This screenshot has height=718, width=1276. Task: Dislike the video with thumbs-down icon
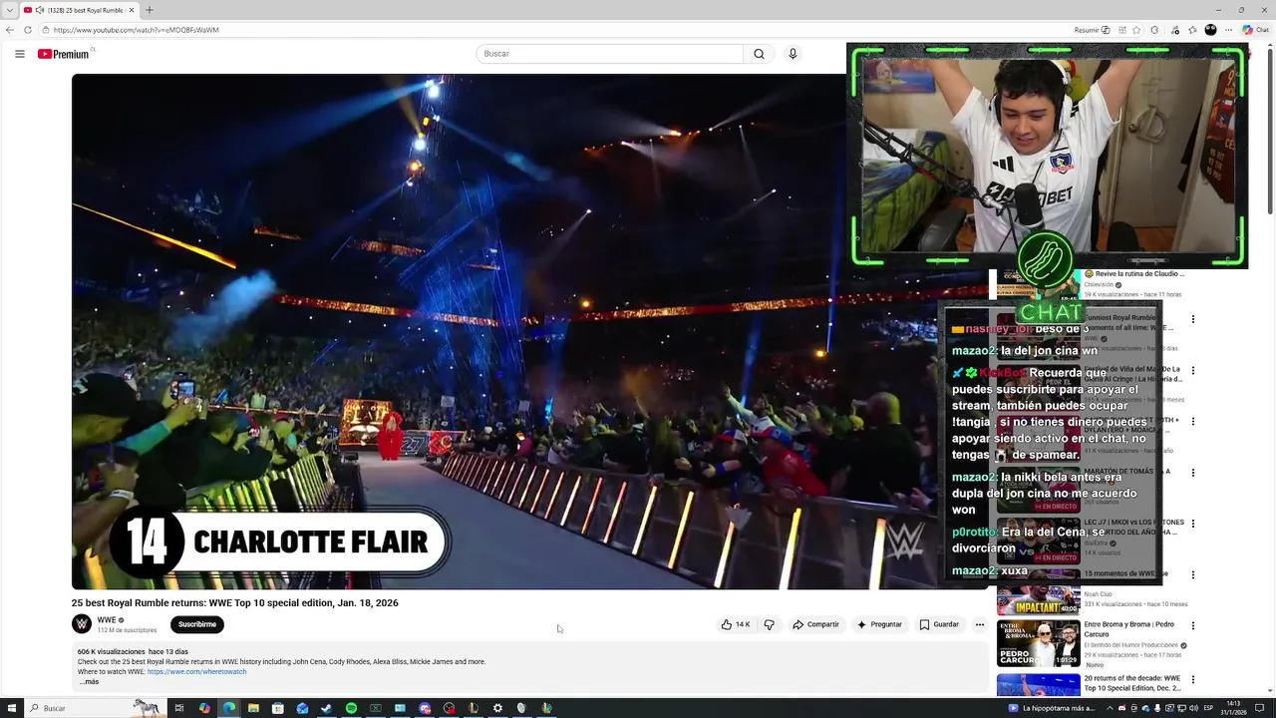click(x=769, y=624)
